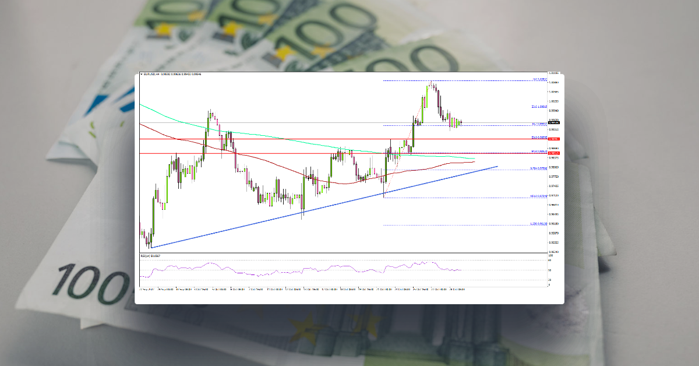Click the purple RSI line in the indicator pane
699x366 pixels.
[x=291, y=270]
